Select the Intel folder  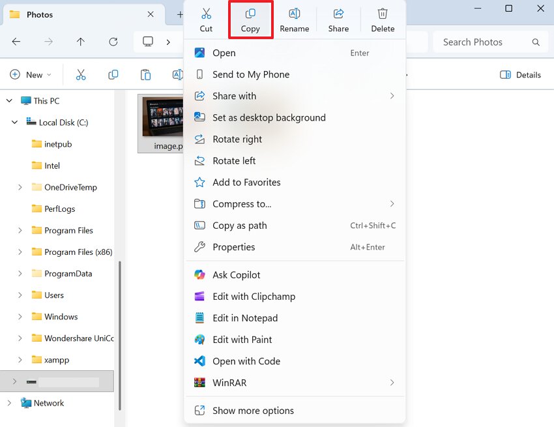[46, 166]
